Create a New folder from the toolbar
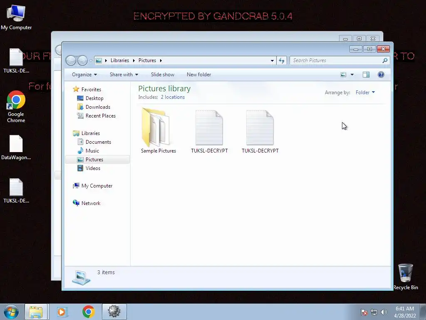Screen dimensions: 426x320 point(198,75)
